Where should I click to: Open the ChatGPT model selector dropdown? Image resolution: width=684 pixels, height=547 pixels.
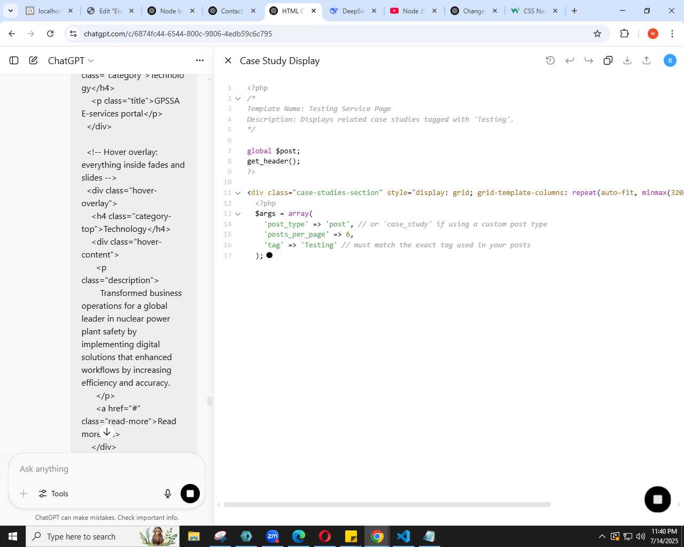pos(71,61)
